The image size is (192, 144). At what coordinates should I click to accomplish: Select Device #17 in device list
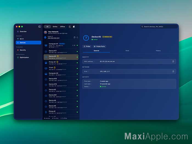pos(61,51)
